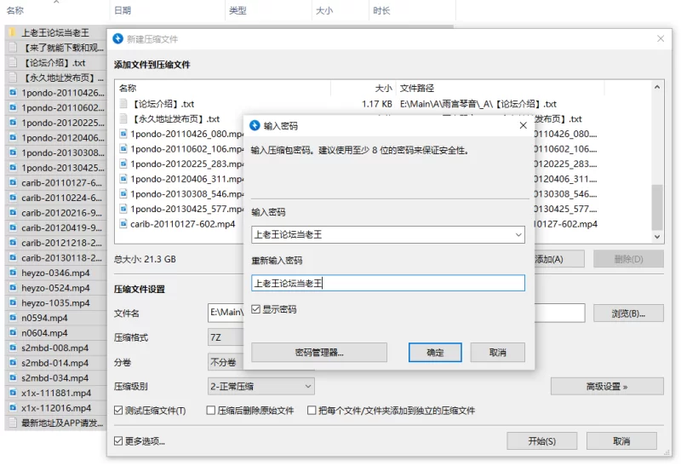Image resolution: width=681 pixels, height=466 pixels.
Task: Click carib-20110224-6... video icon in Explorer
Action: pos(13,198)
